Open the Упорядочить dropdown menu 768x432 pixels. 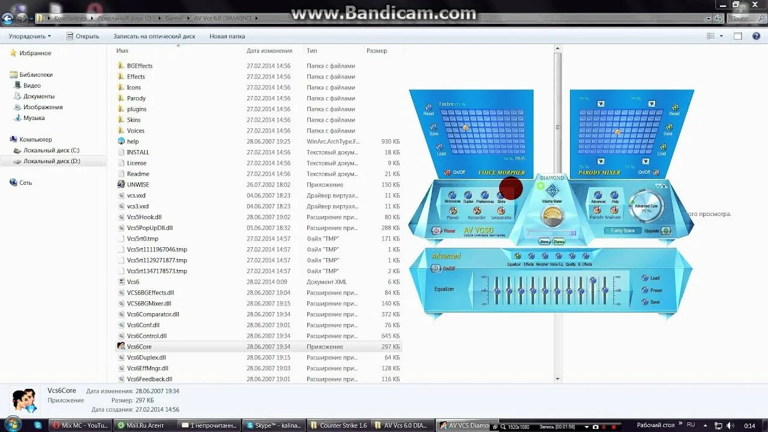(30, 36)
